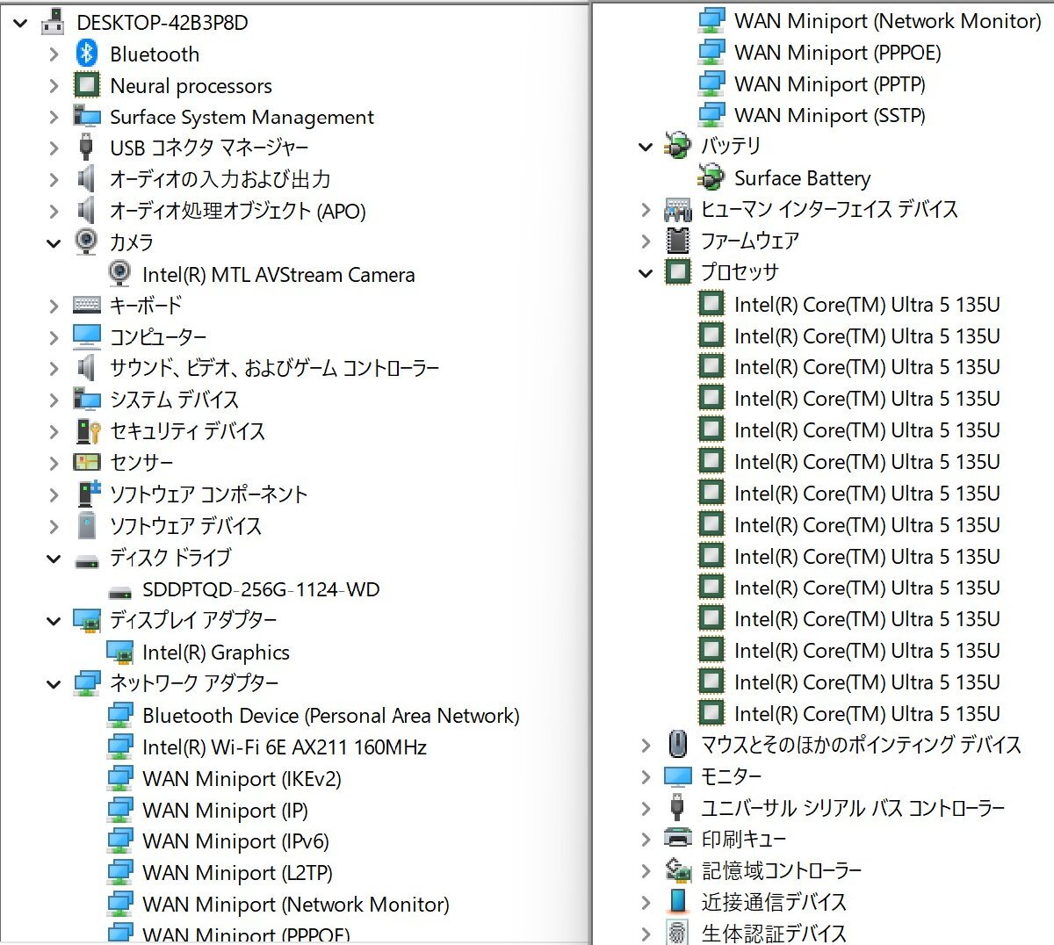Click the システム デバイス icon
This screenshot has height=945, width=1054.
[x=86, y=399]
